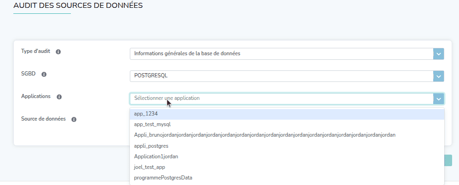Open the SGBD dropdown arrow
This screenshot has height=185, width=459.
pos(438,76)
